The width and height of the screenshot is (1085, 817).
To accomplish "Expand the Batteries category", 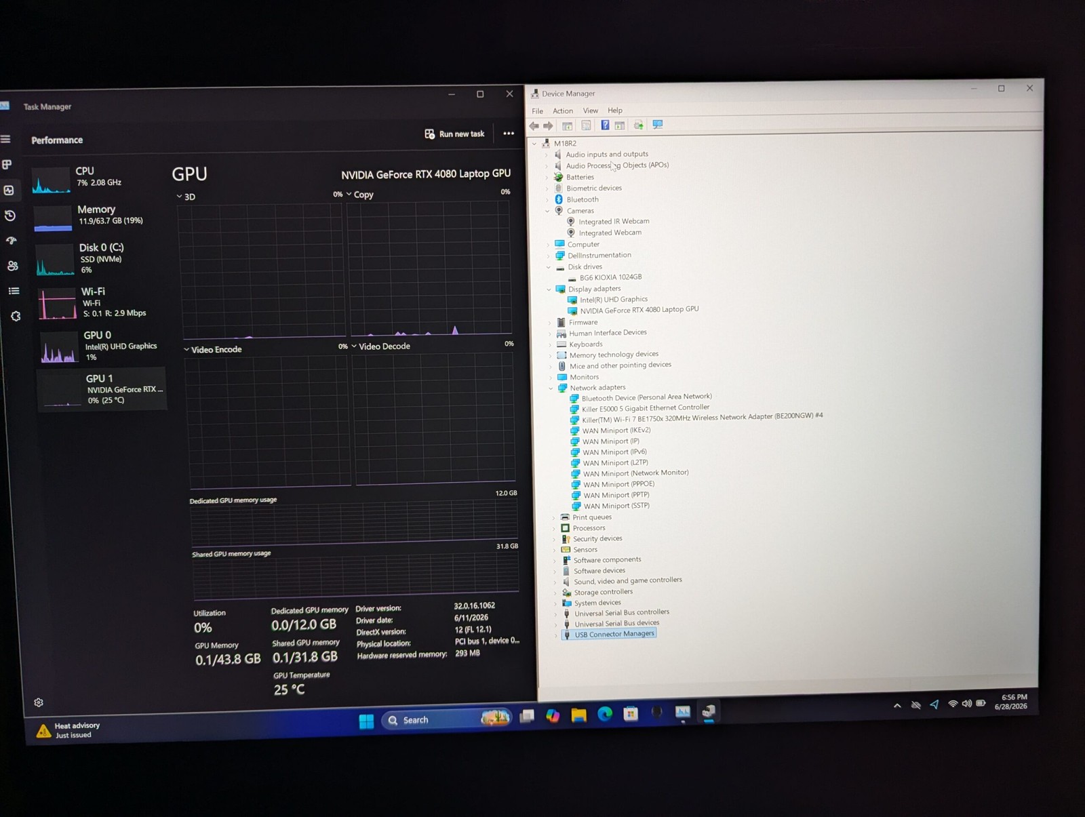I will (x=547, y=178).
